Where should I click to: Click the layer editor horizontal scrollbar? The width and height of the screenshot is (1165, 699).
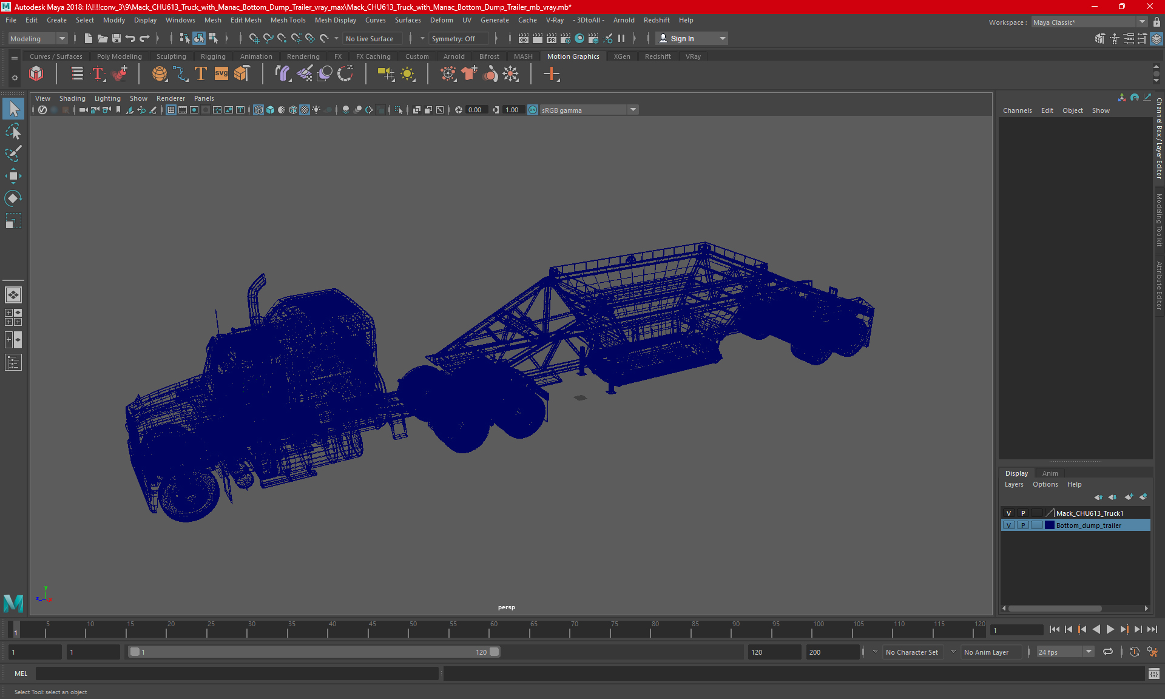(x=1055, y=608)
